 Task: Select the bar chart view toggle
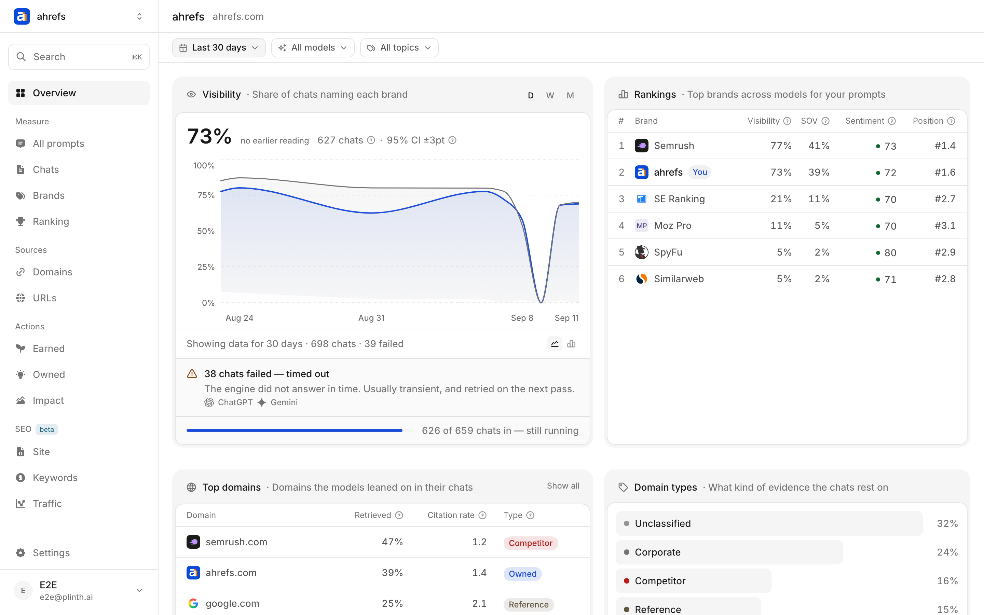[x=571, y=344]
